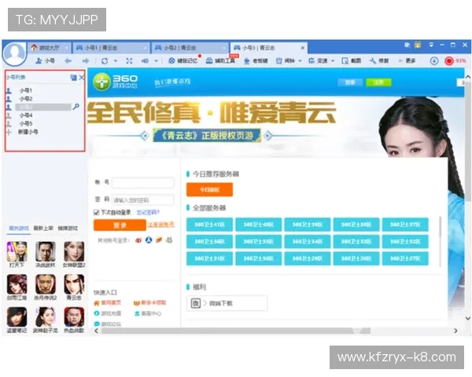Expand dropdown arrow next to speaker icon
472x377 pixels.
(156, 61)
